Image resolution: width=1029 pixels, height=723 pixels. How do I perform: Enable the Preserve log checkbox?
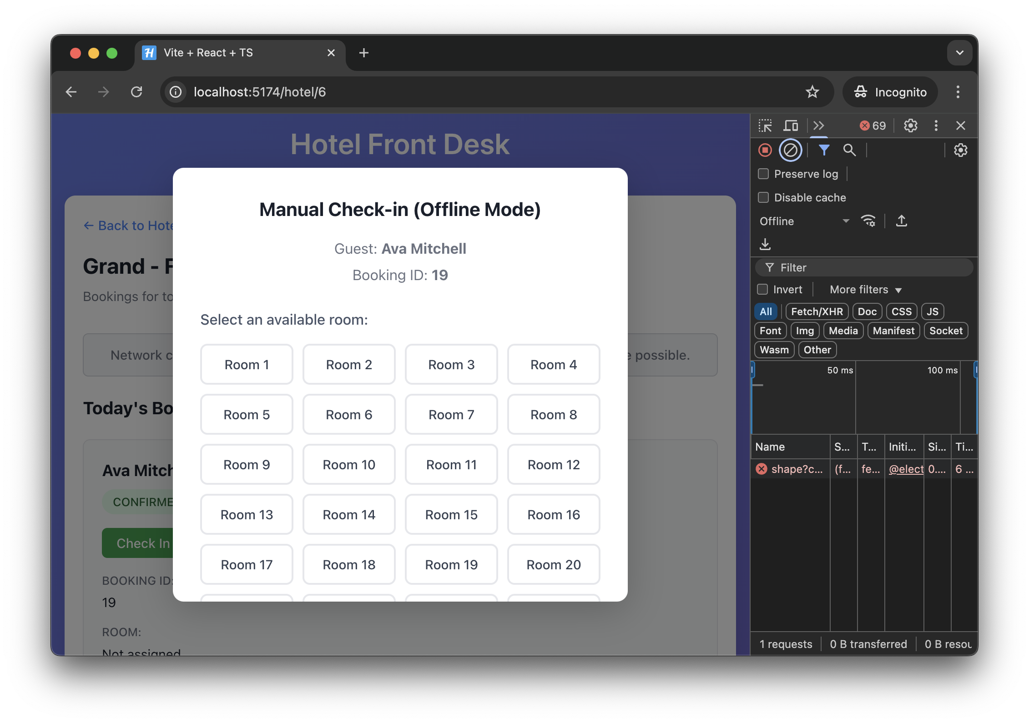click(763, 174)
